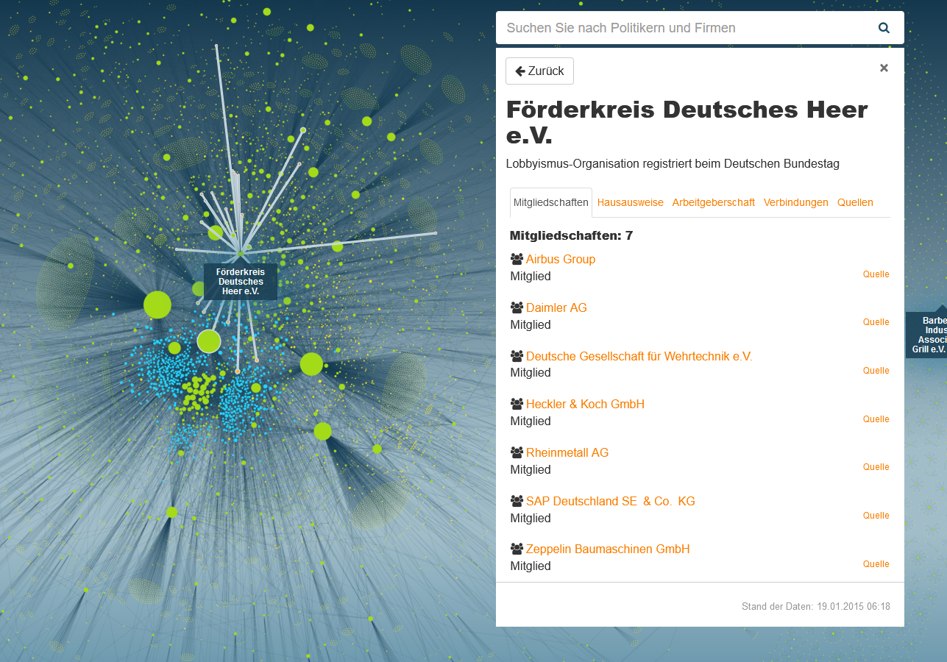
Task: Click group icon beside Deutsche Gesellschaft für Wehrtechnik
Action: [517, 356]
